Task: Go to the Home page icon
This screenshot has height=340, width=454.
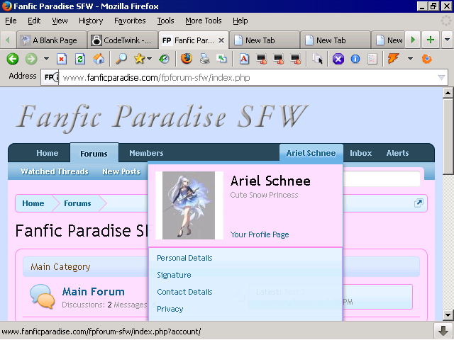Action: click(x=99, y=59)
